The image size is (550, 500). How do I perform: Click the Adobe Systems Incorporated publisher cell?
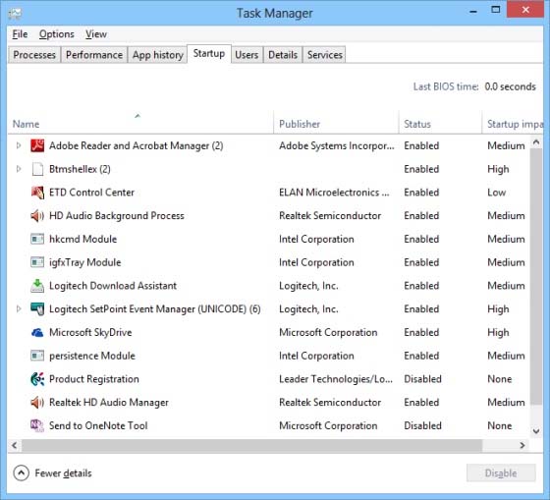point(337,145)
